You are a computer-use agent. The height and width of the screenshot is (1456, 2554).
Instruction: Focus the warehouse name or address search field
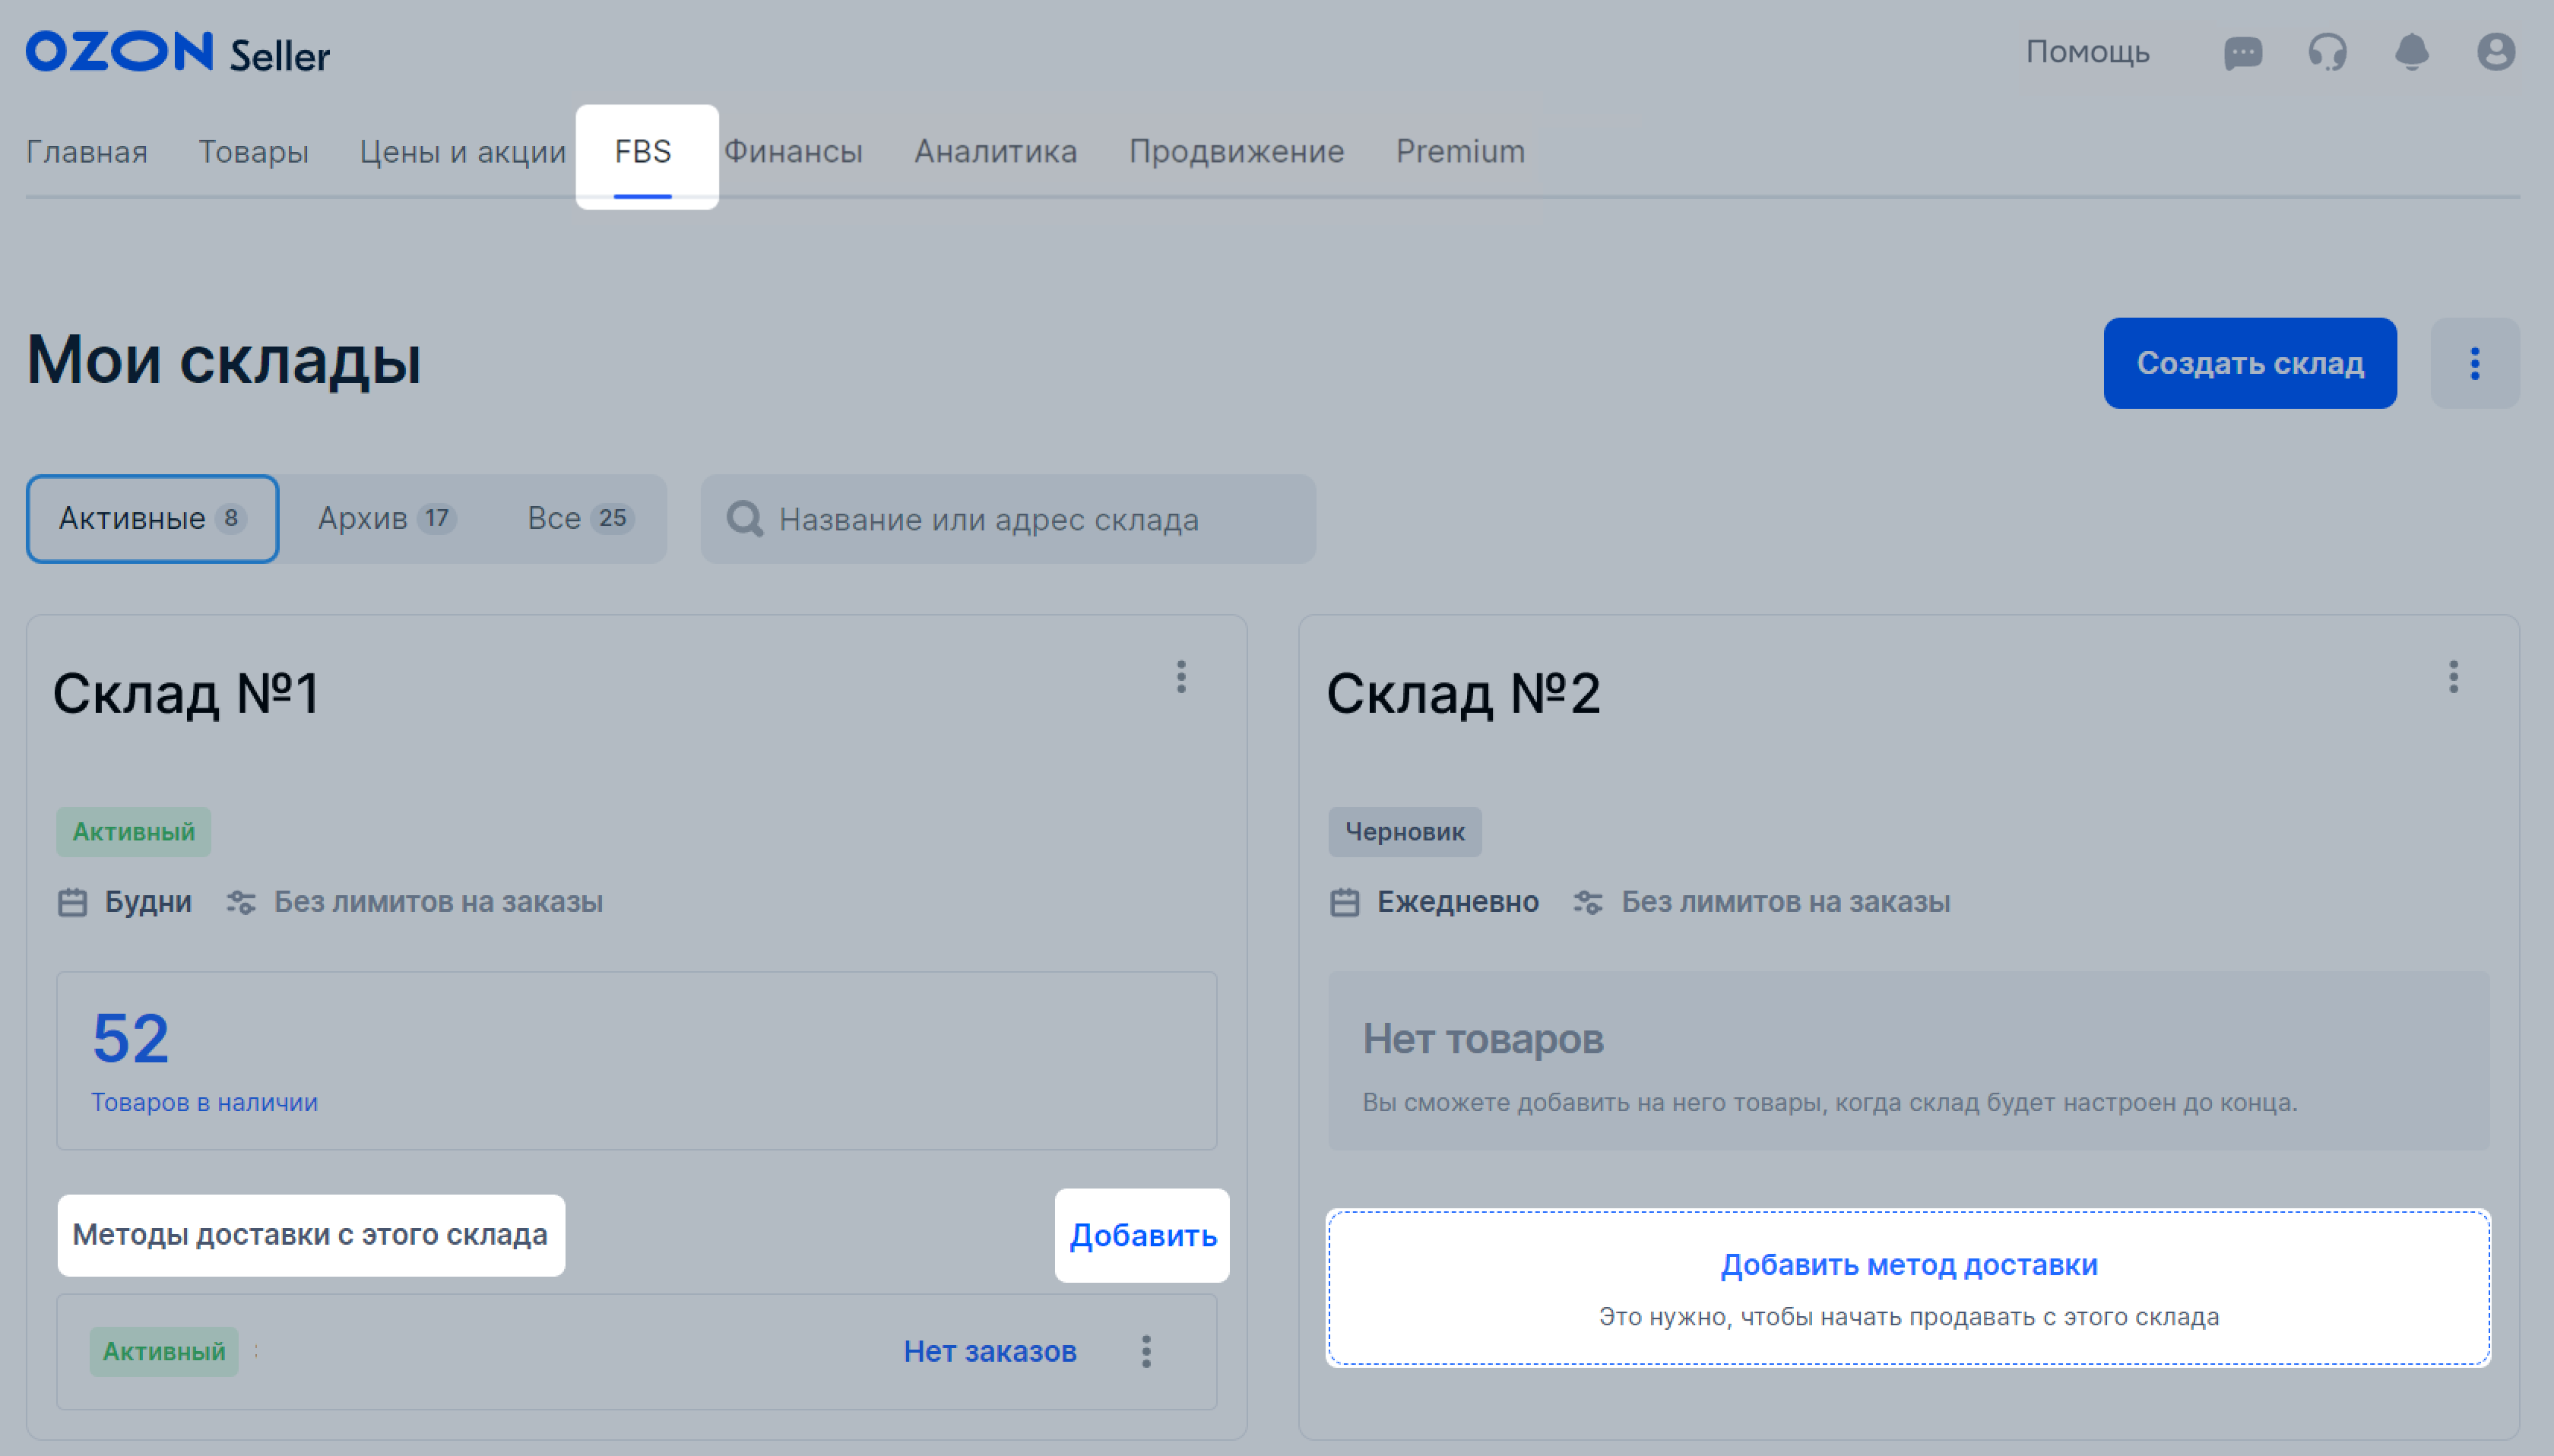(1008, 519)
